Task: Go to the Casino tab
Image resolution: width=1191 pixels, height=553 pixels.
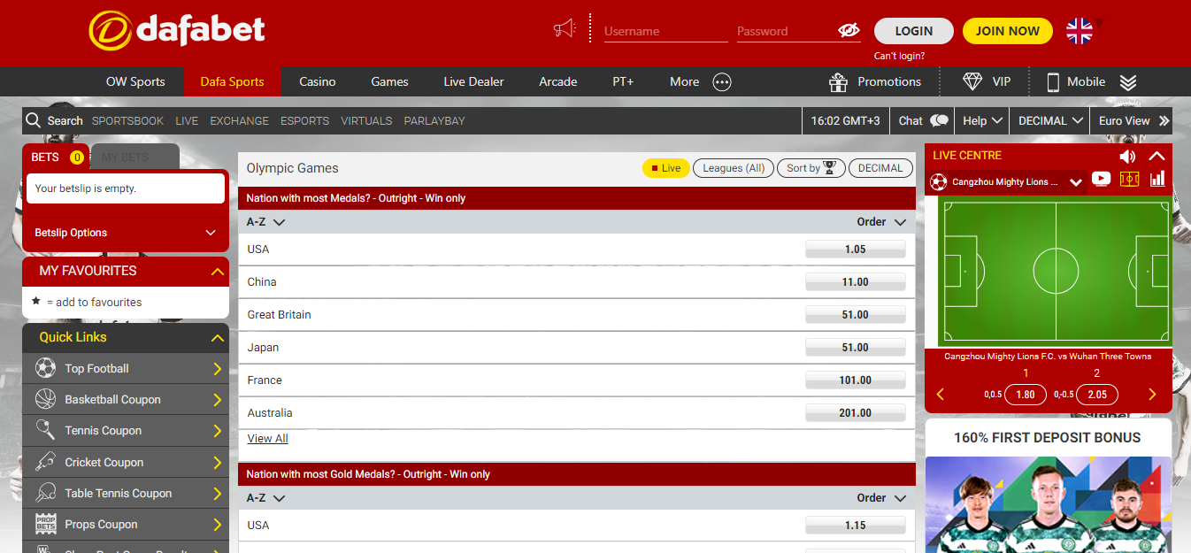Action: point(317,81)
